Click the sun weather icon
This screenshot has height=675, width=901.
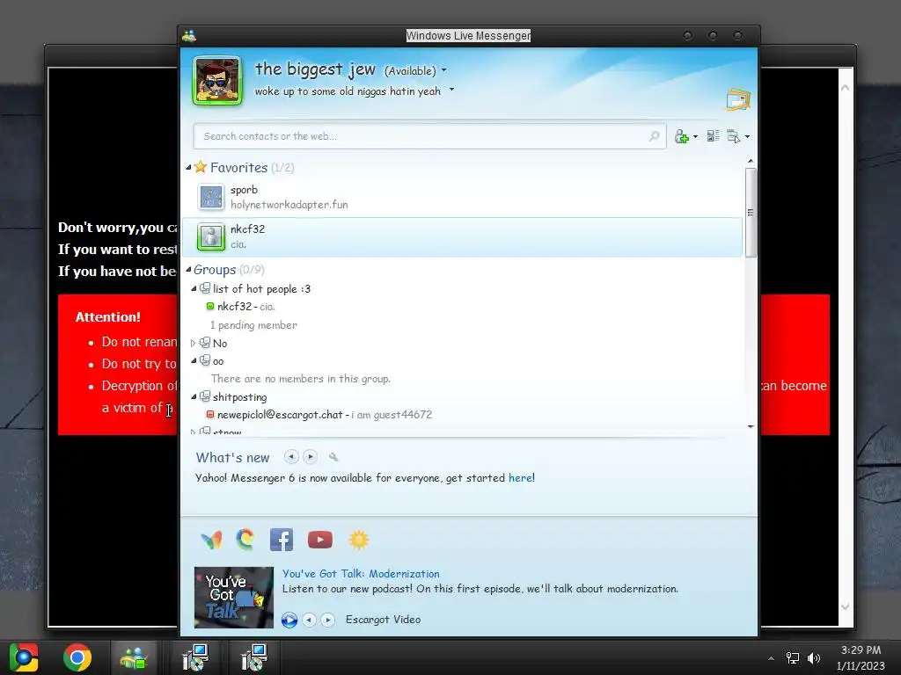tap(359, 540)
